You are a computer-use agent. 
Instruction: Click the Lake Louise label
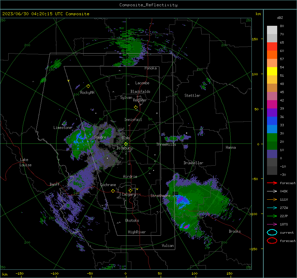(x=25, y=162)
